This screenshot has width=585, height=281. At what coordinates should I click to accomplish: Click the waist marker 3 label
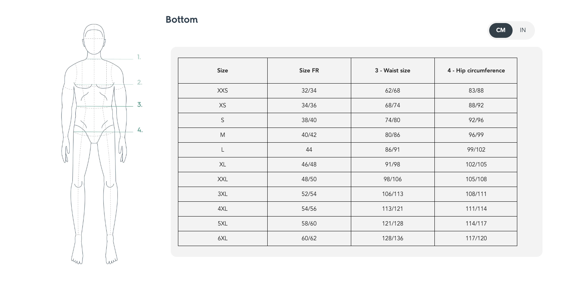coord(140,105)
